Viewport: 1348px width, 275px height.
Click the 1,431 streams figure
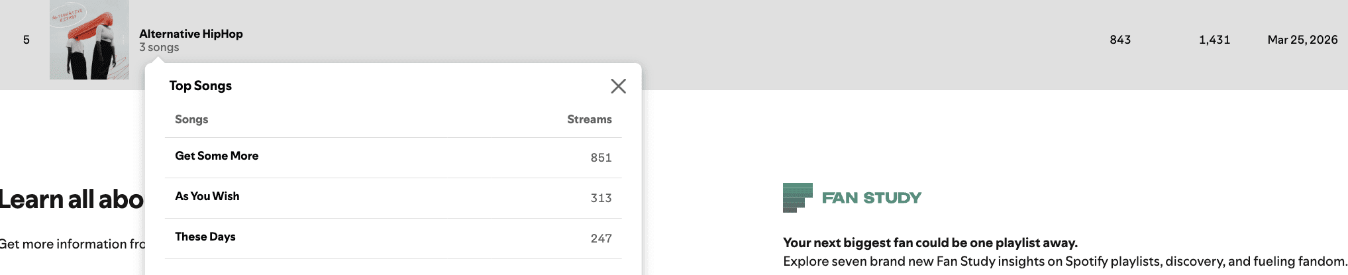pyautogui.click(x=1214, y=40)
